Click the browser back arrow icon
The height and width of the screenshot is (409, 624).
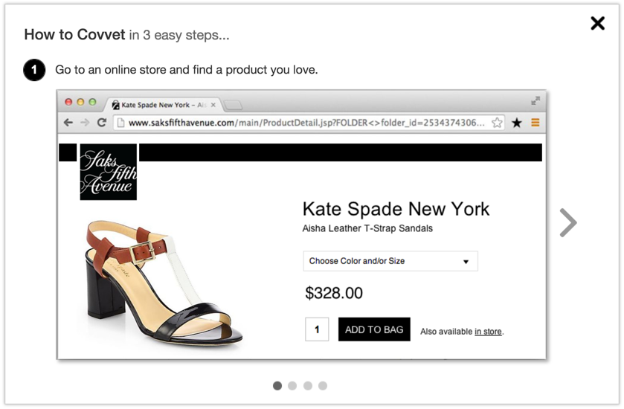tap(68, 123)
